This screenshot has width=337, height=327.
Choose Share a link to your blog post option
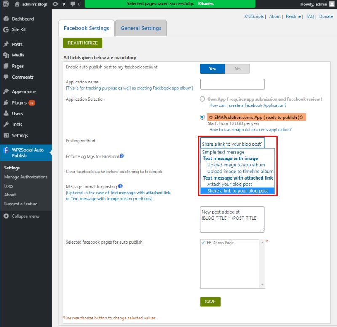coord(237,191)
